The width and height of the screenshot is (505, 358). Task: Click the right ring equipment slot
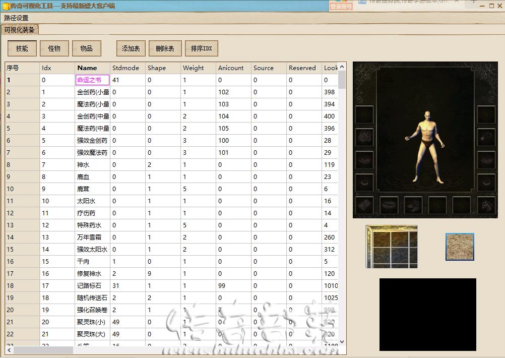click(486, 183)
